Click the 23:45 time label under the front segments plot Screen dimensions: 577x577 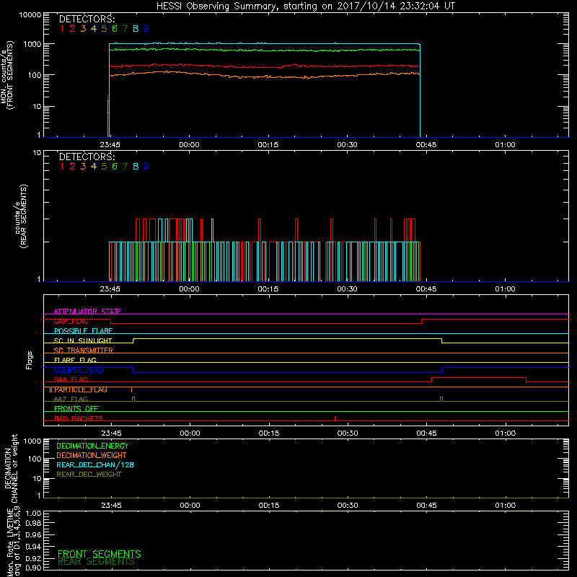pos(110,145)
